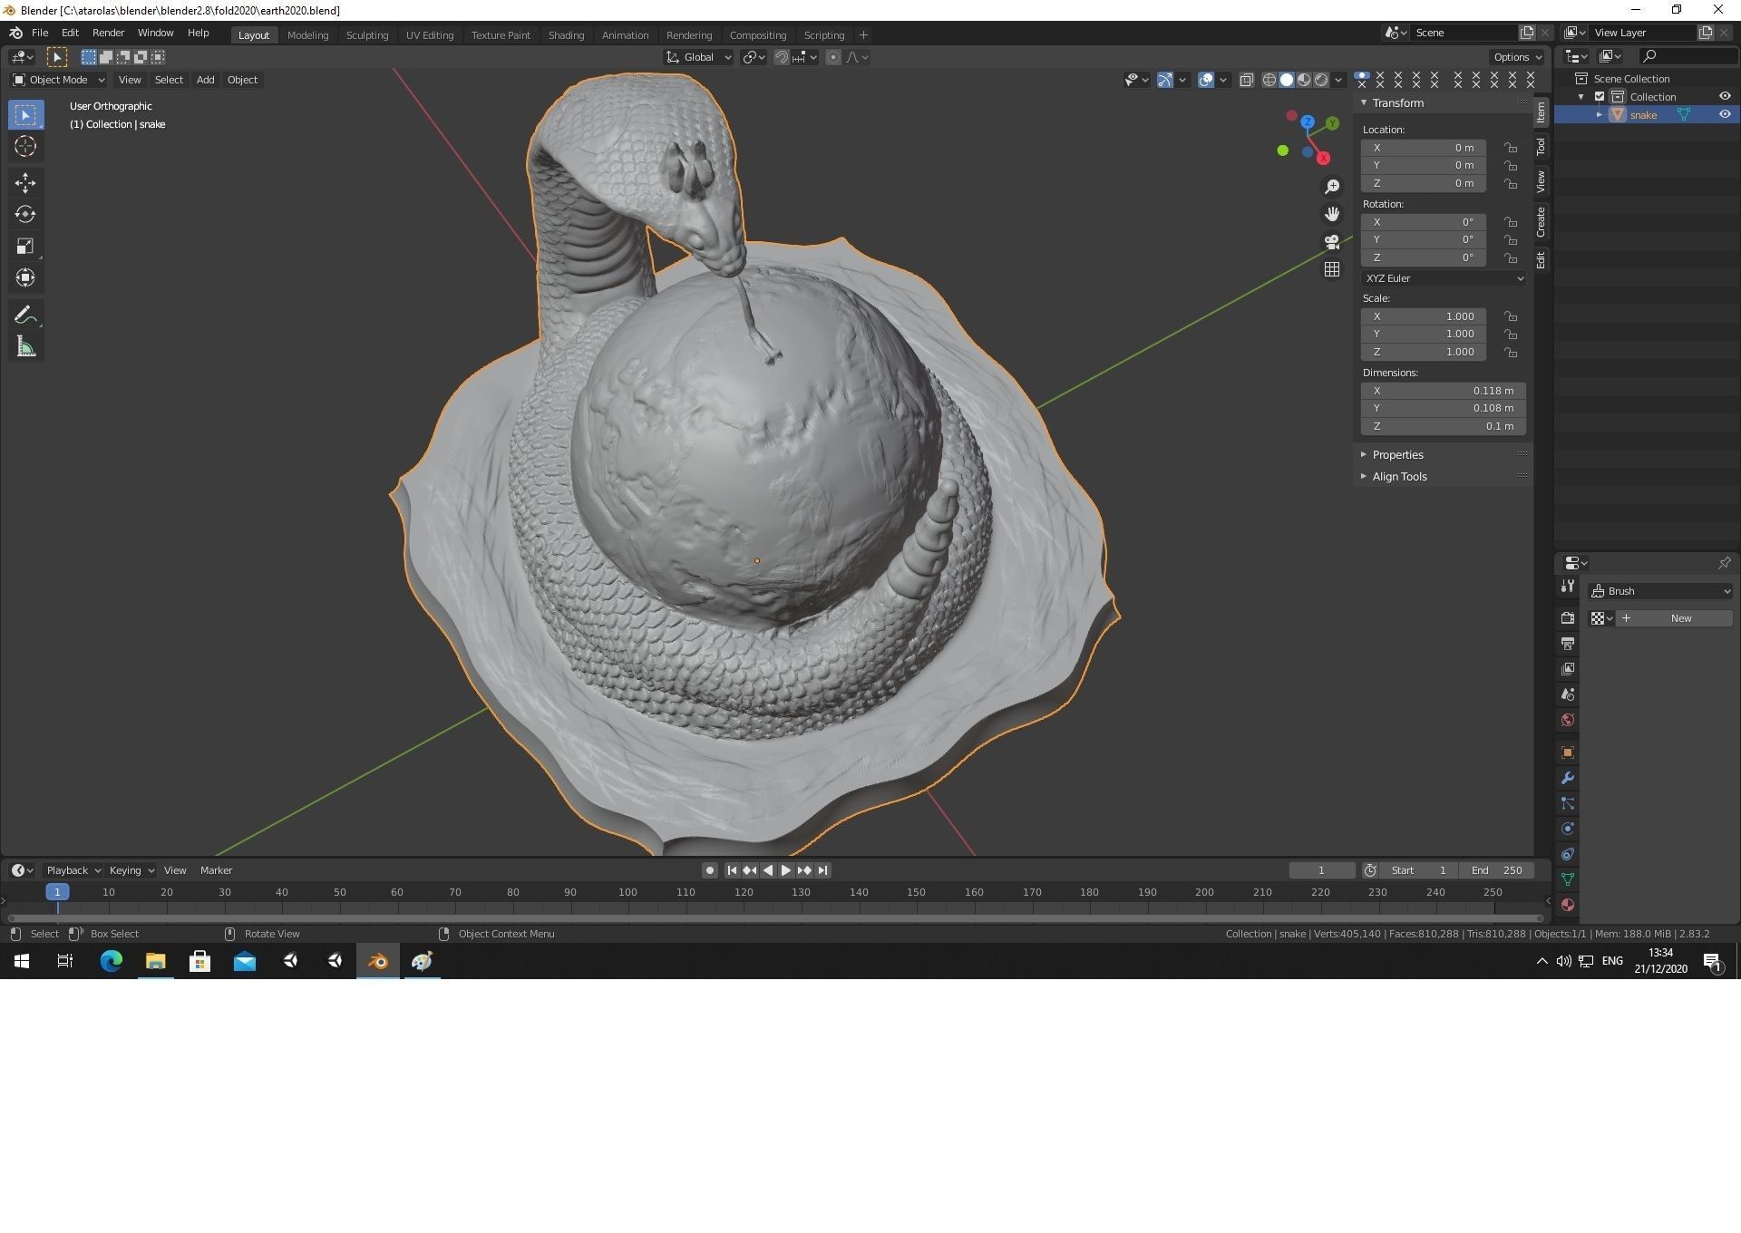Toggle lock on Rotation Z
Viewport: 1741px width, 1233px height.
(1511, 257)
